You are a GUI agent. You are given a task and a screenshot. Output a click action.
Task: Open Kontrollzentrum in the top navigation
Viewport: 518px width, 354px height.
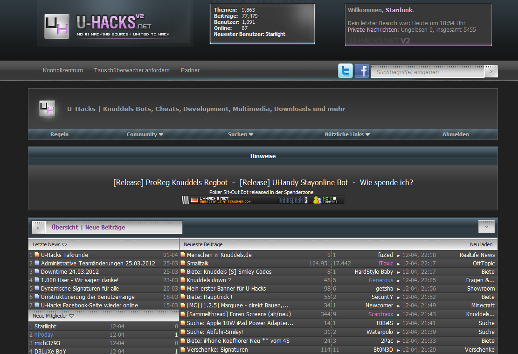click(x=63, y=70)
